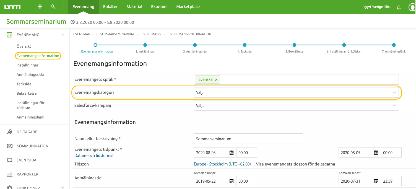Open calendar picker for start date 2020-08-03
416x189 pixels.
click(231, 152)
